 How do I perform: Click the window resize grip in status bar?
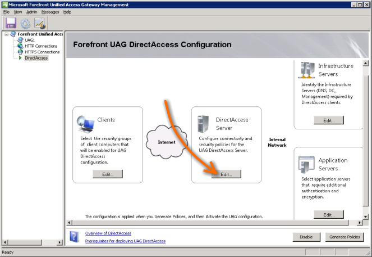[x=369, y=253]
